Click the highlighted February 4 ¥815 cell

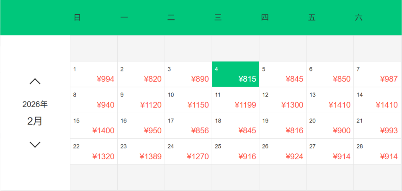click(235, 74)
